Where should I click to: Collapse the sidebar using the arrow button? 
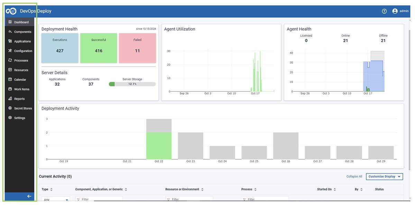tap(29, 196)
